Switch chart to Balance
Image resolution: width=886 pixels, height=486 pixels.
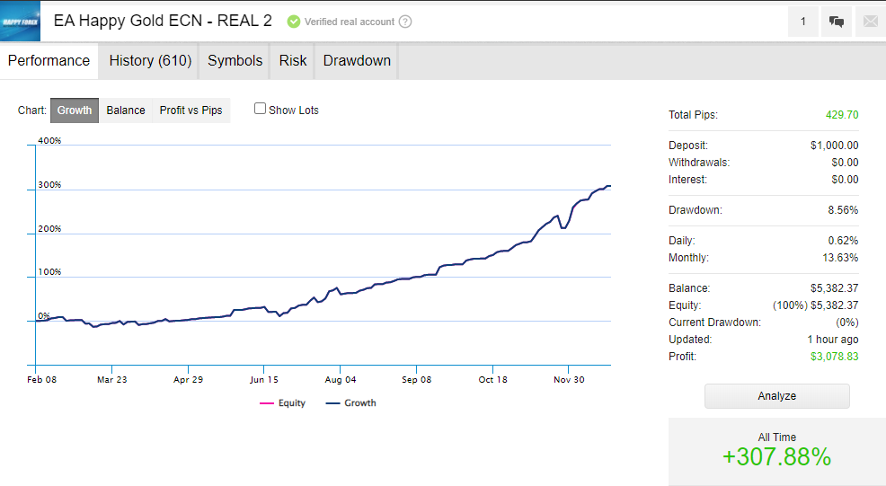click(126, 110)
